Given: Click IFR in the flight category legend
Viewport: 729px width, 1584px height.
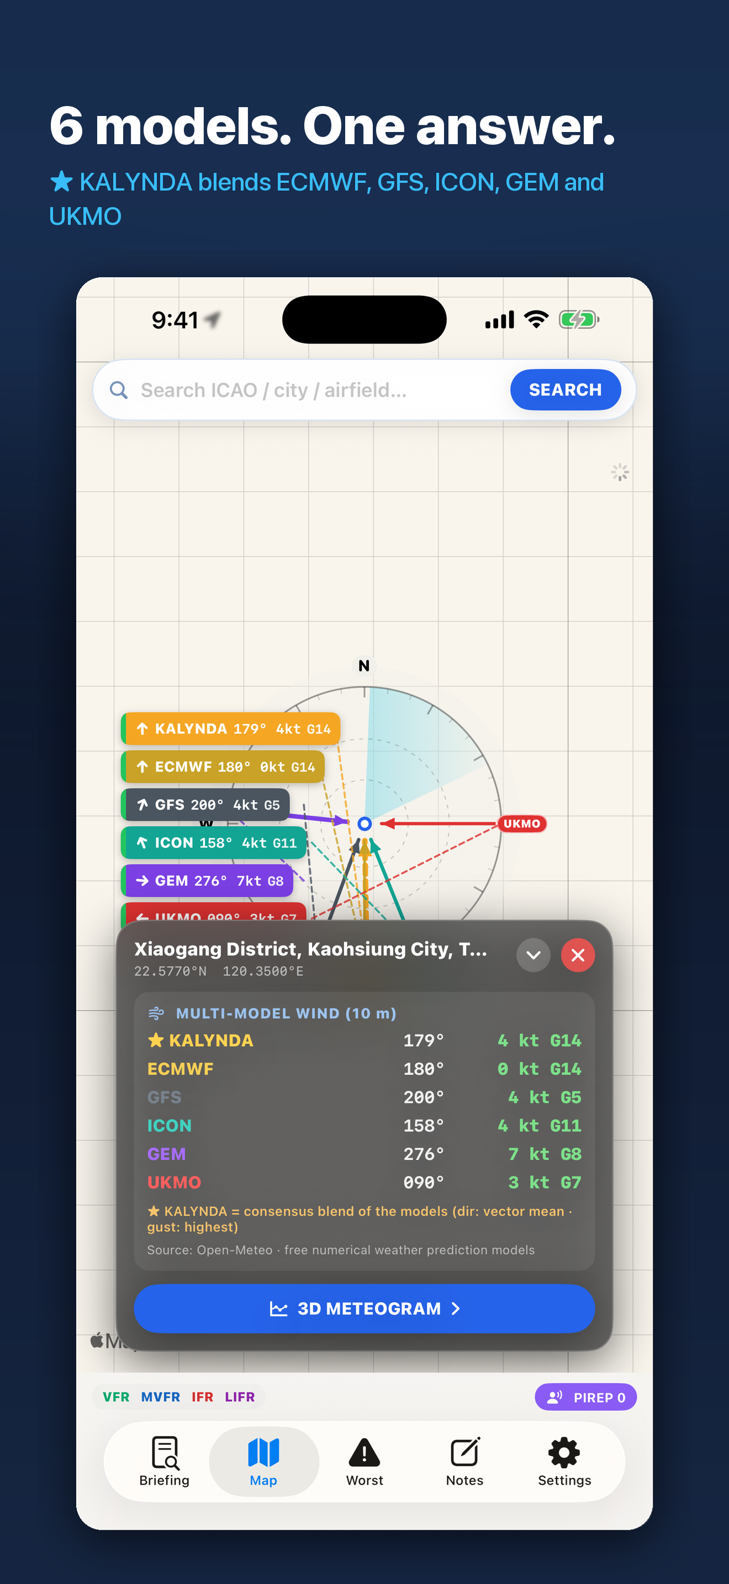Looking at the screenshot, I should 202,1397.
